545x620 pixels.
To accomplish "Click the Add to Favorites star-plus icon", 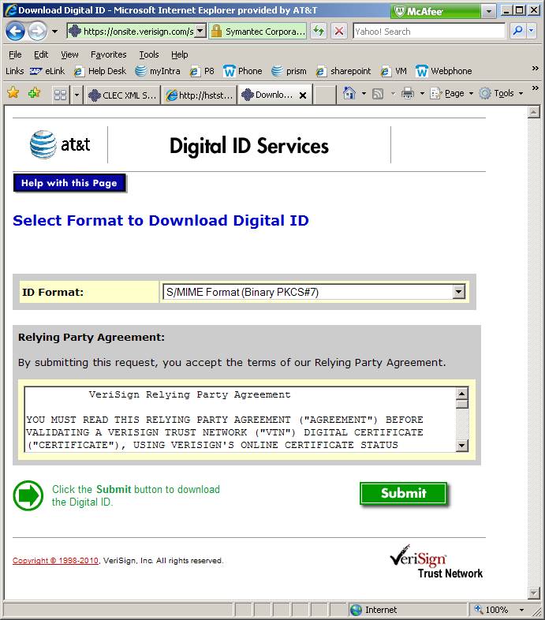I will (35, 93).
